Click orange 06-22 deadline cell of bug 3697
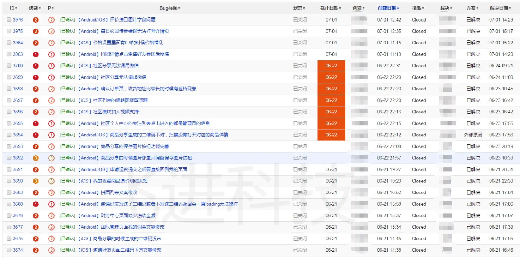The image size is (520, 258). pyautogui.click(x=331, y=100)
